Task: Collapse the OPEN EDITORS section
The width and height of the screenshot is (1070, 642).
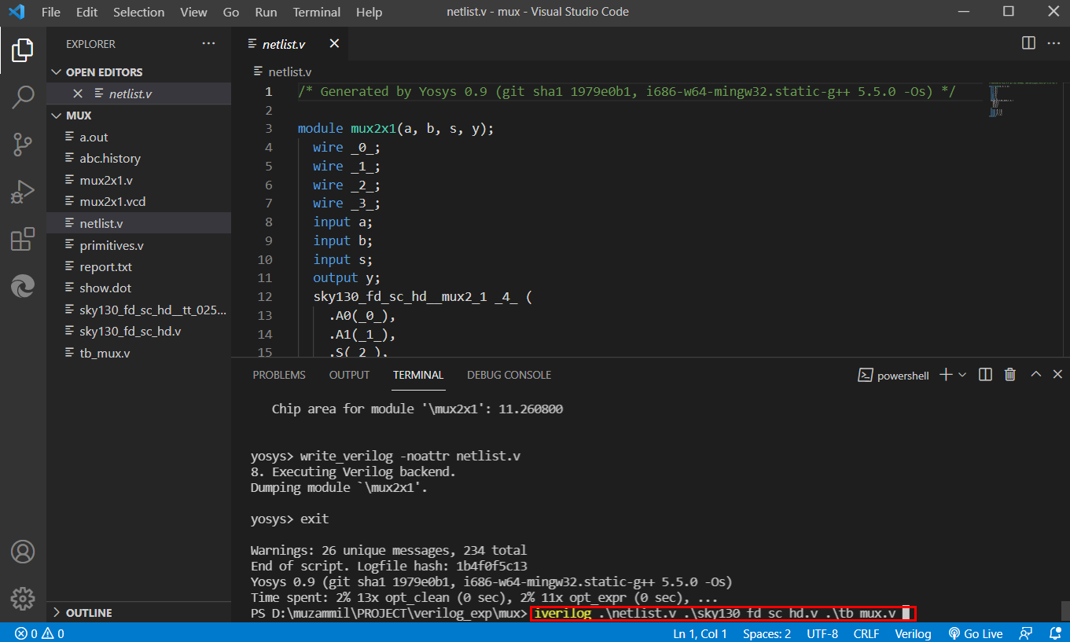Action: coord(138,72)
